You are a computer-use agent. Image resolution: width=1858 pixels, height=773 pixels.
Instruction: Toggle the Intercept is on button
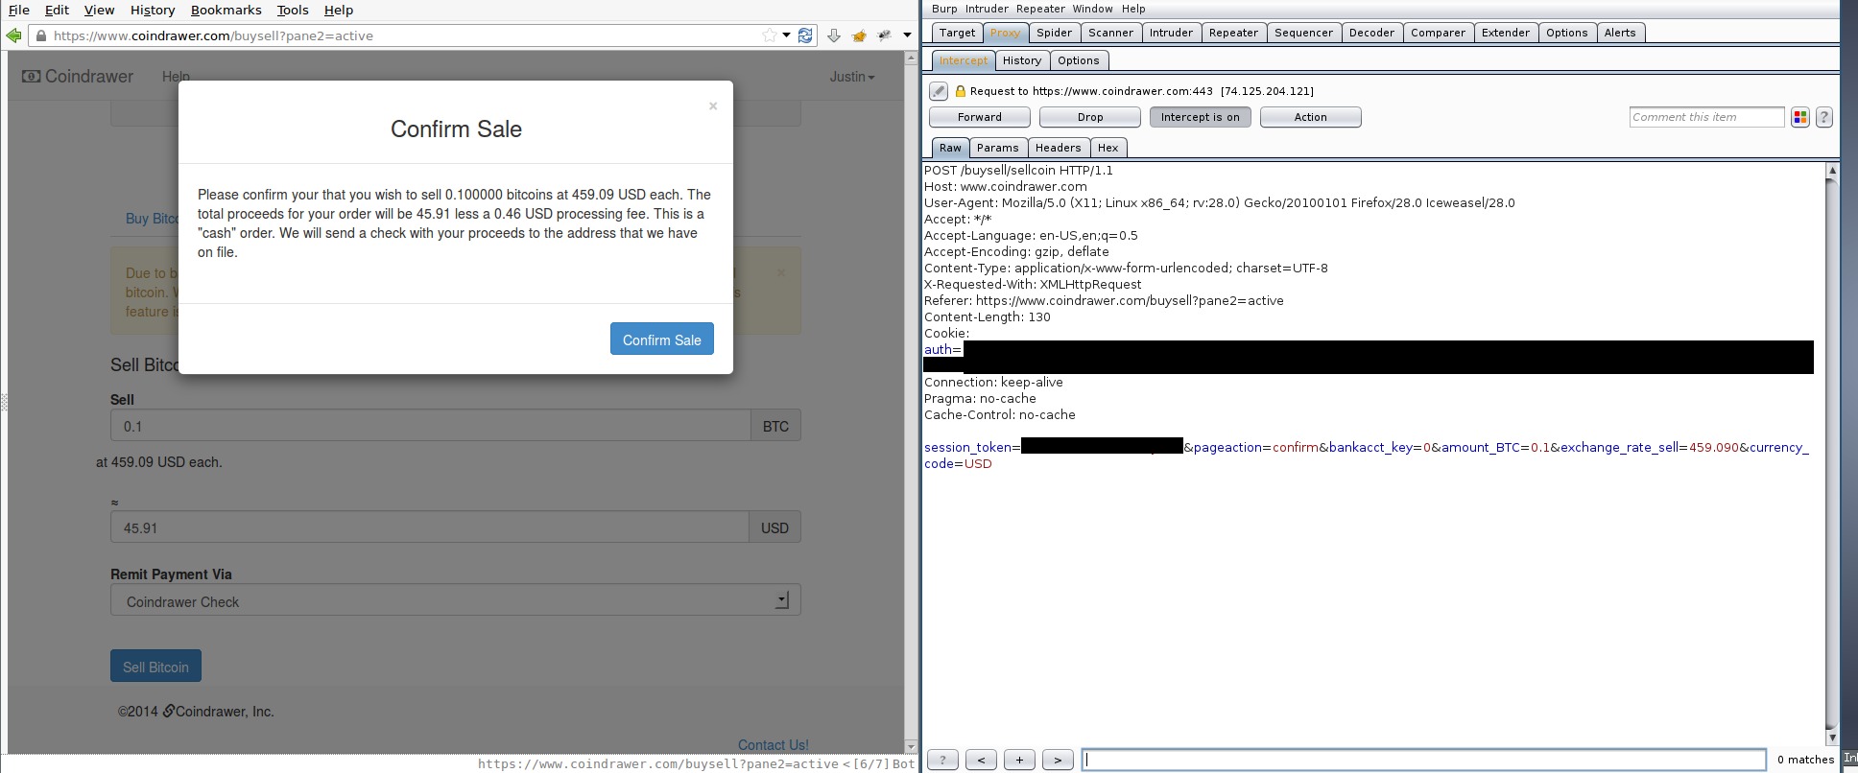pos(1201,117)
